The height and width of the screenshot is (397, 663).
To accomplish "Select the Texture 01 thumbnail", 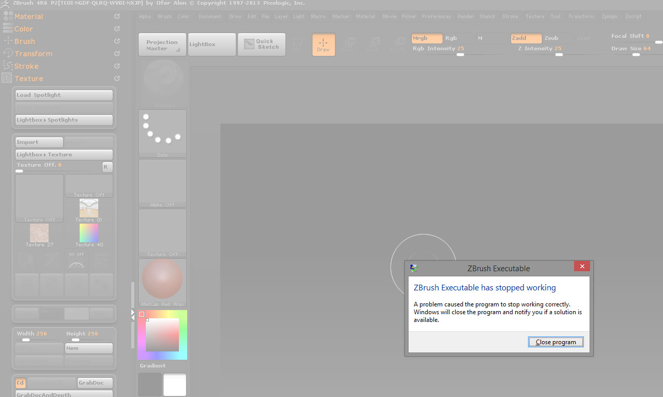I will tap(89, 208).
